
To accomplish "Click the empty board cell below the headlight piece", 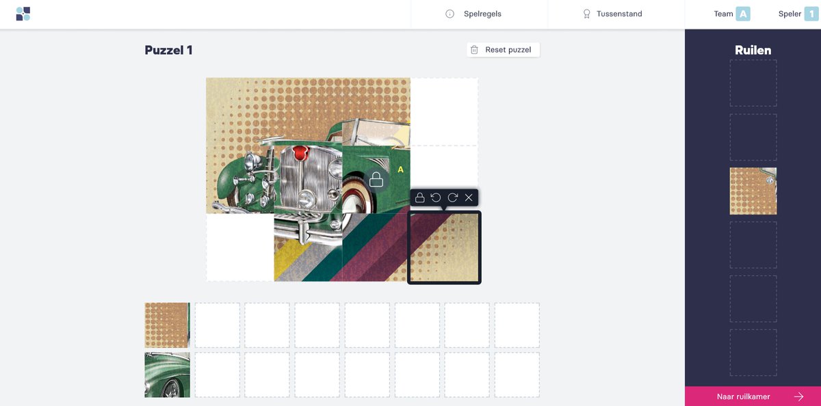I will pos(240,247).
